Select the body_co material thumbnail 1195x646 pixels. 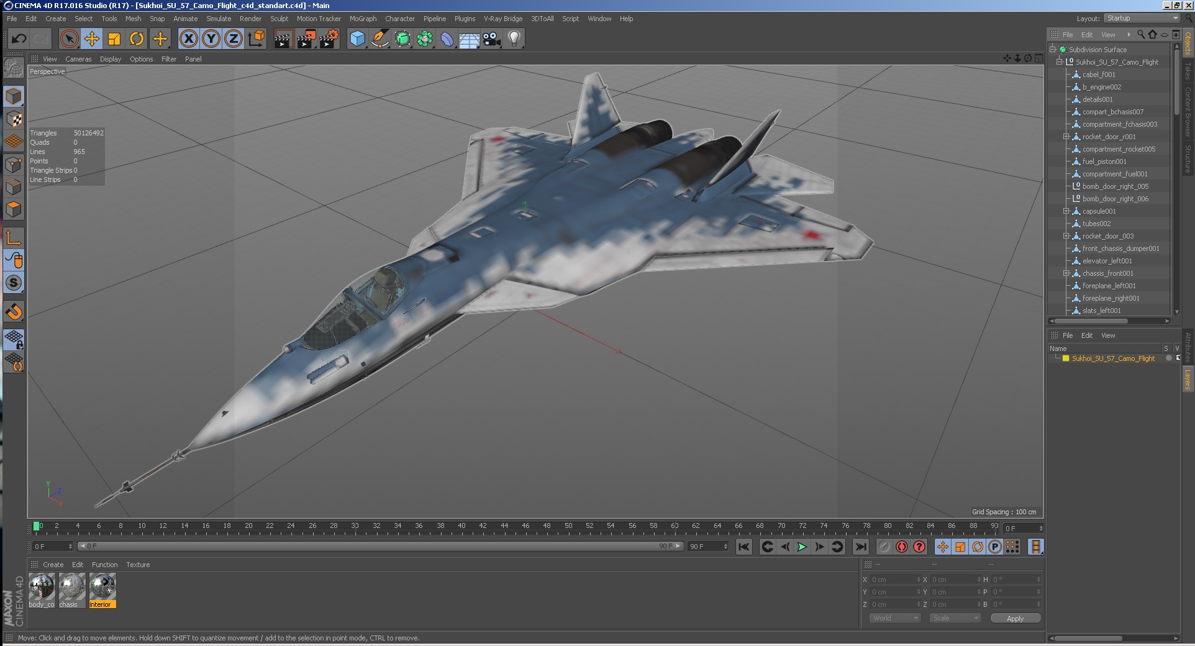click(42, 590)
